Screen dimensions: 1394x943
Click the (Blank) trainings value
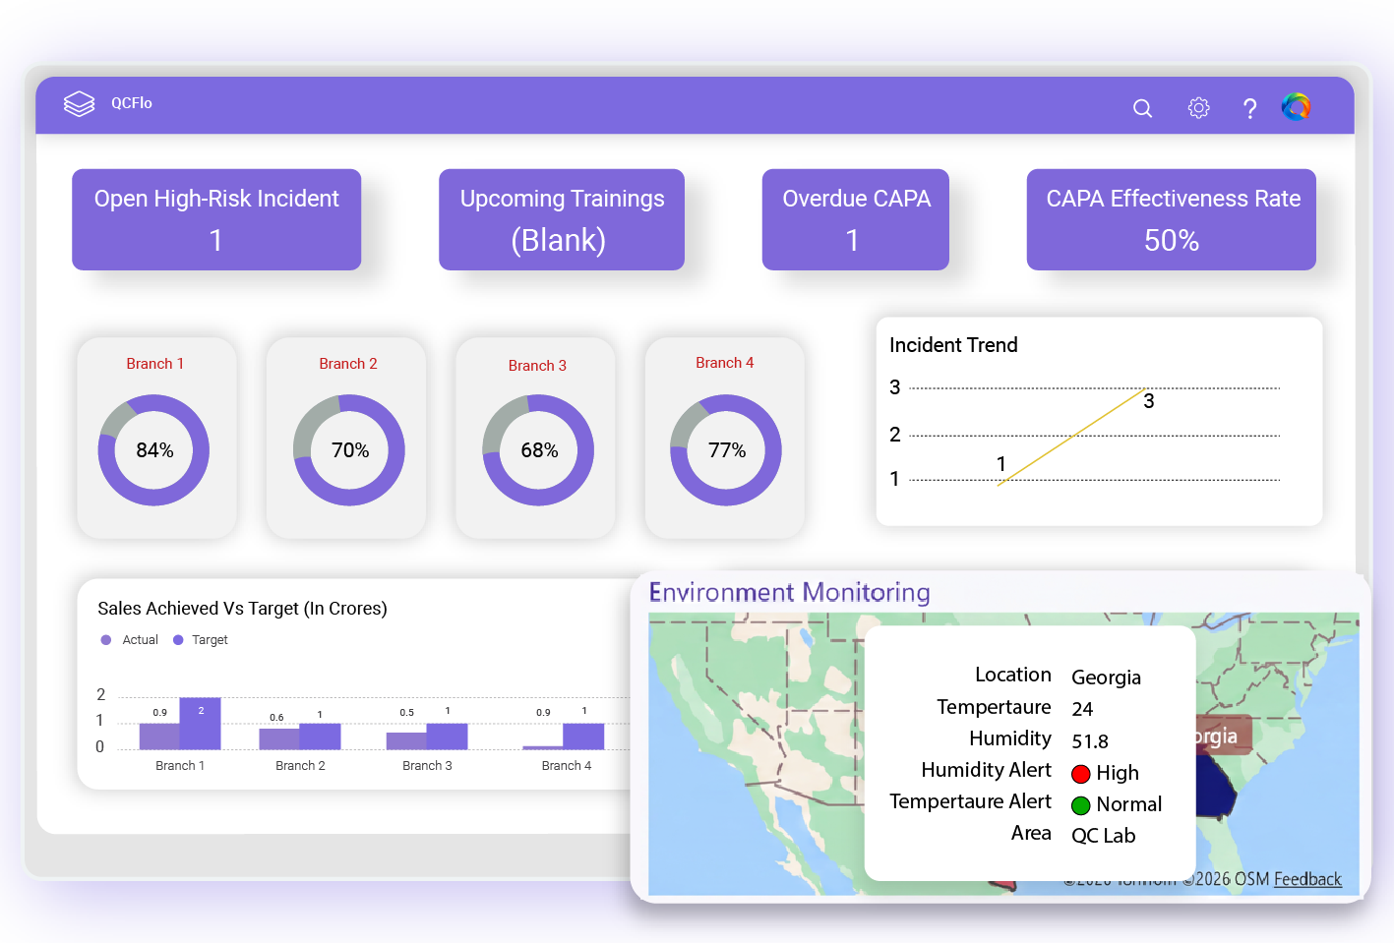pyautogui.click(x=558, y=241)
